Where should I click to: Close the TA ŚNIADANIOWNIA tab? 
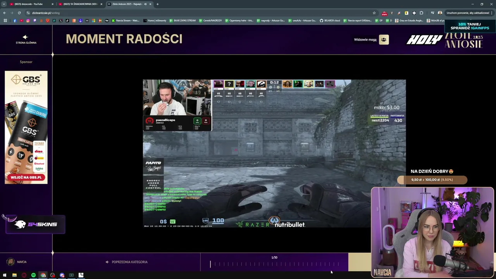click(x=101, y=4)
